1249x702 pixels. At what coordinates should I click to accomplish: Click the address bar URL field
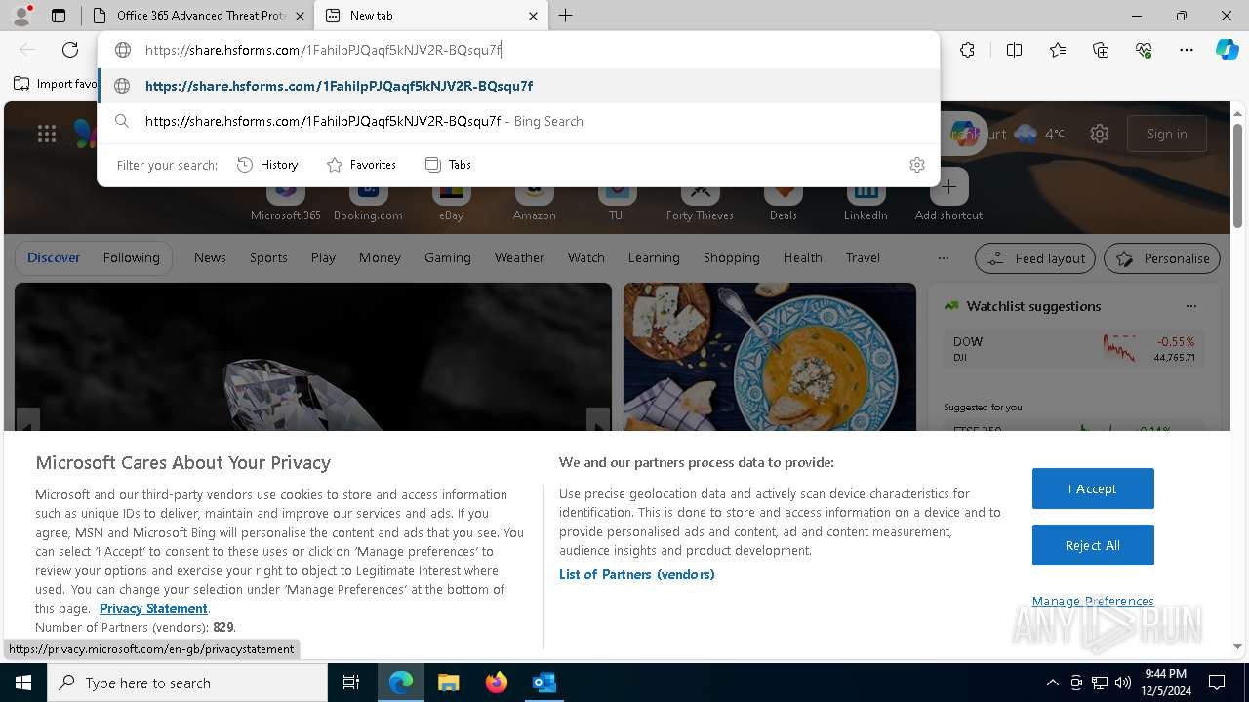coord(518,50)
